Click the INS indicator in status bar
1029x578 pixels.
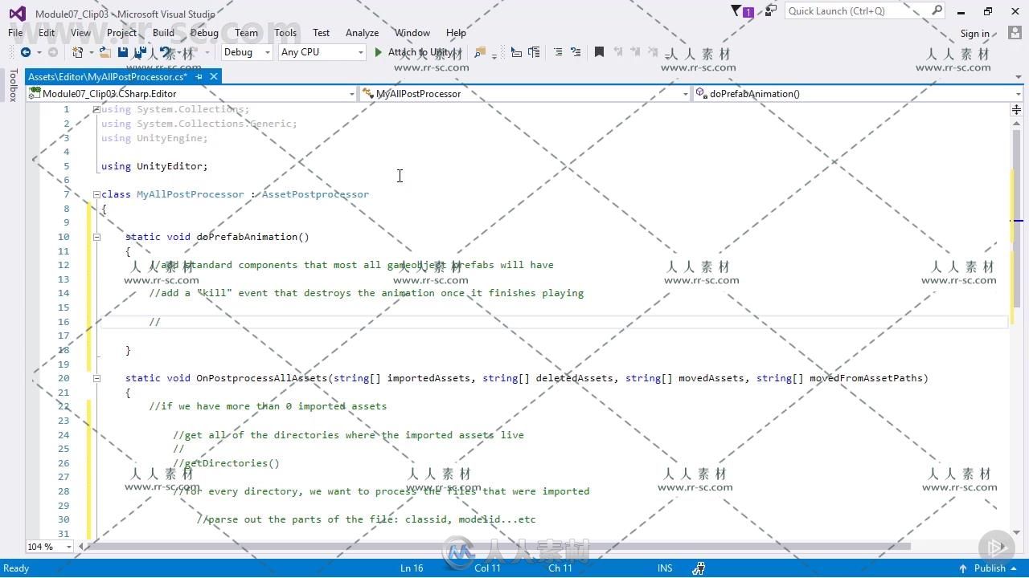(665, 568)
